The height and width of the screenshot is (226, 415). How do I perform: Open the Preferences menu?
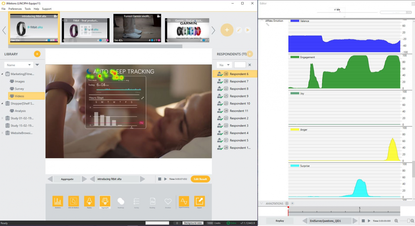click(15, 9)
